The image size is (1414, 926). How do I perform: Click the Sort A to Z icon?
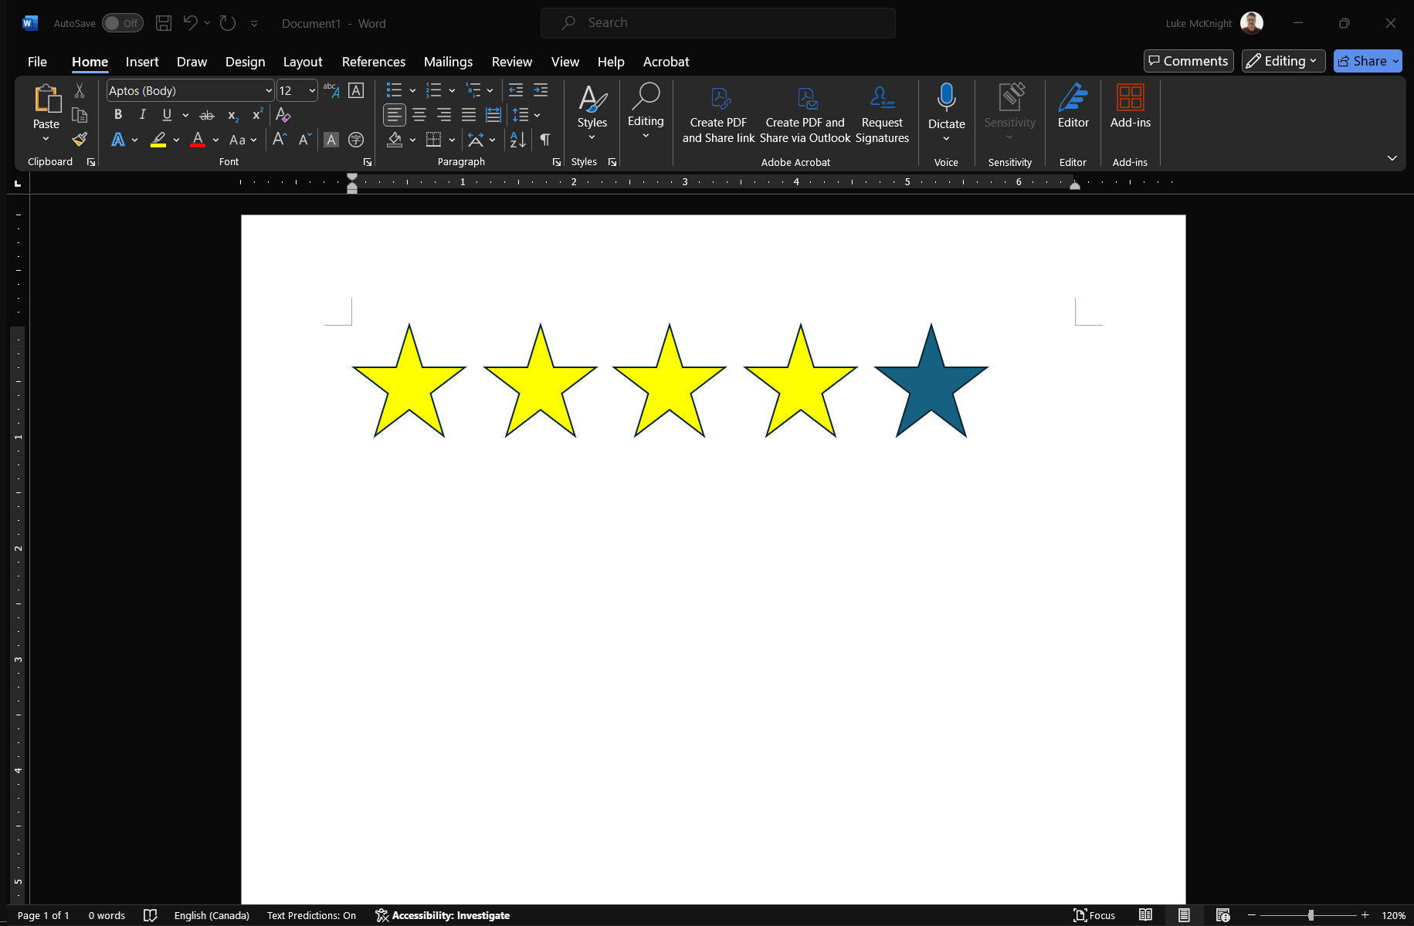point(517,140)
